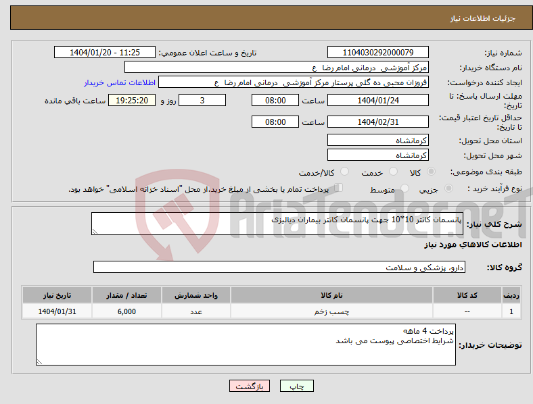Click the quantity cell 6,000
This screenshot has width=533, height=404.
126,311
